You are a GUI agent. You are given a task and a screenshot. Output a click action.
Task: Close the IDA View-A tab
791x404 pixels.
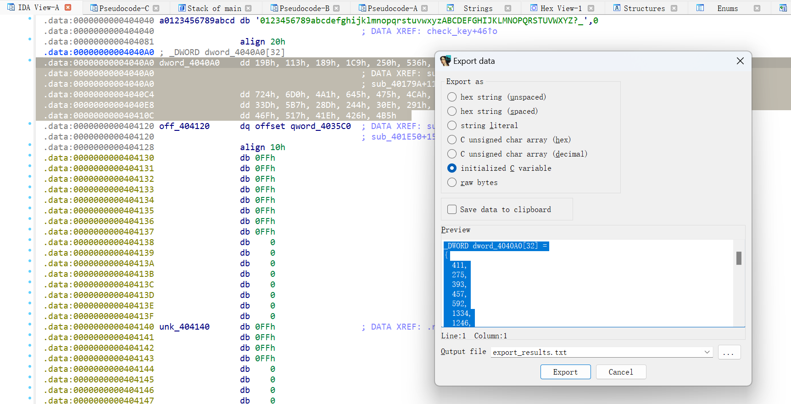(x=68, y=7)
